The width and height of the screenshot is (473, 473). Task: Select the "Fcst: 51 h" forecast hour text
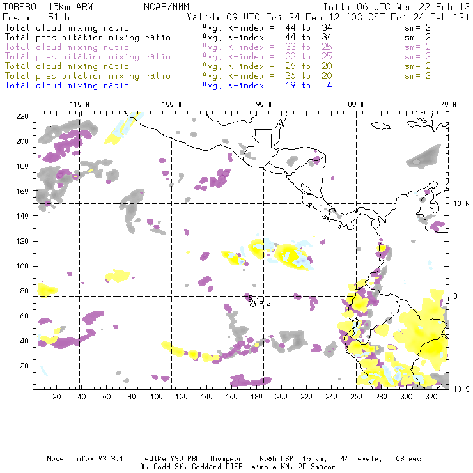click(x=36, y=17)
